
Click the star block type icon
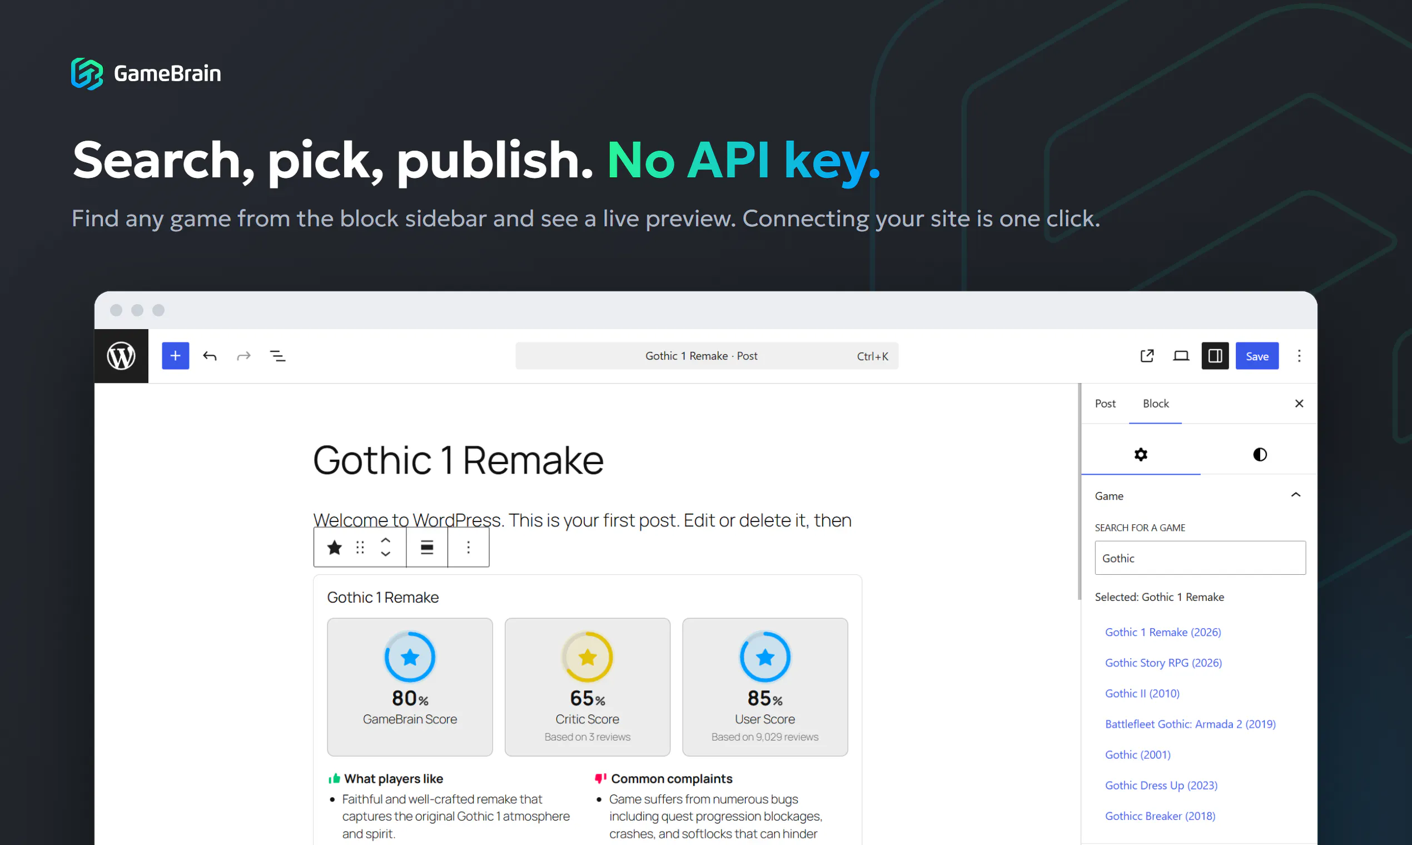334,548
